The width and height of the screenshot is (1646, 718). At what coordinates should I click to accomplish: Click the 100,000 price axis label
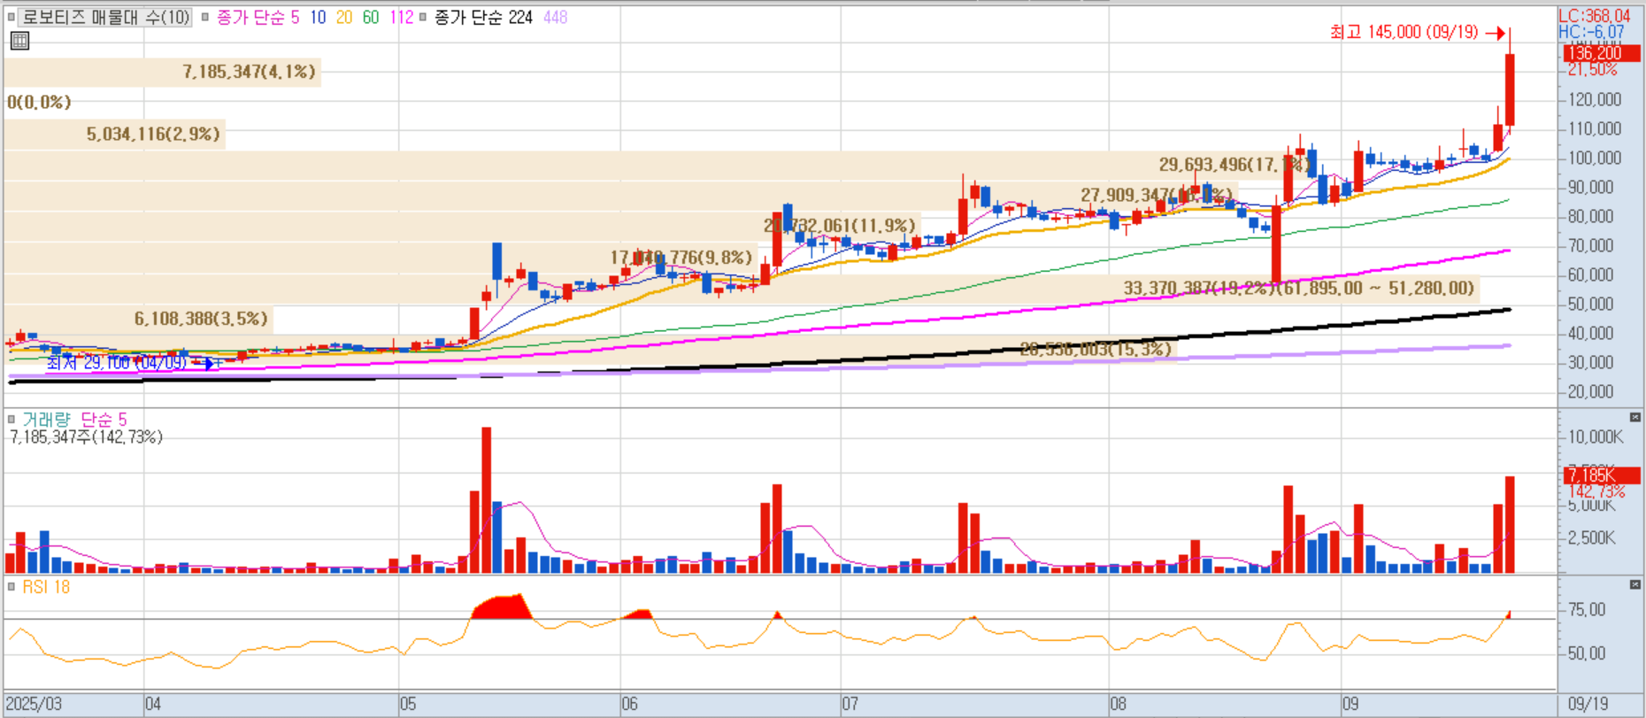tap(1595, 158)
